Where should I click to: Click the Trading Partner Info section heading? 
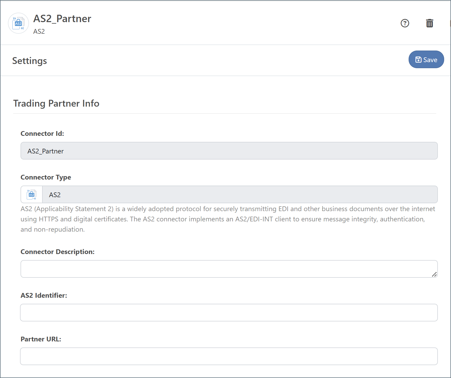tap(56, 103)
